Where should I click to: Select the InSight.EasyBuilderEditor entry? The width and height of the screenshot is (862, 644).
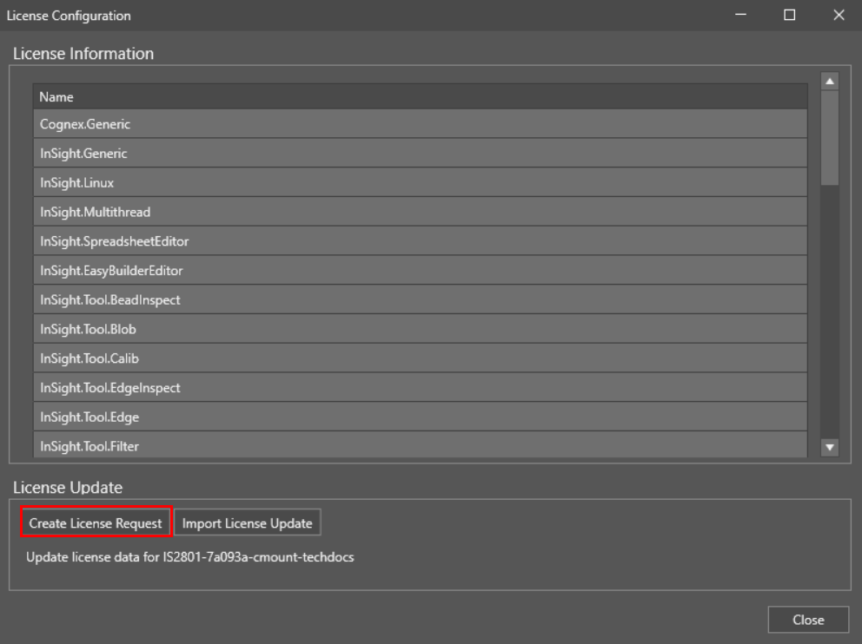[420, 271]
